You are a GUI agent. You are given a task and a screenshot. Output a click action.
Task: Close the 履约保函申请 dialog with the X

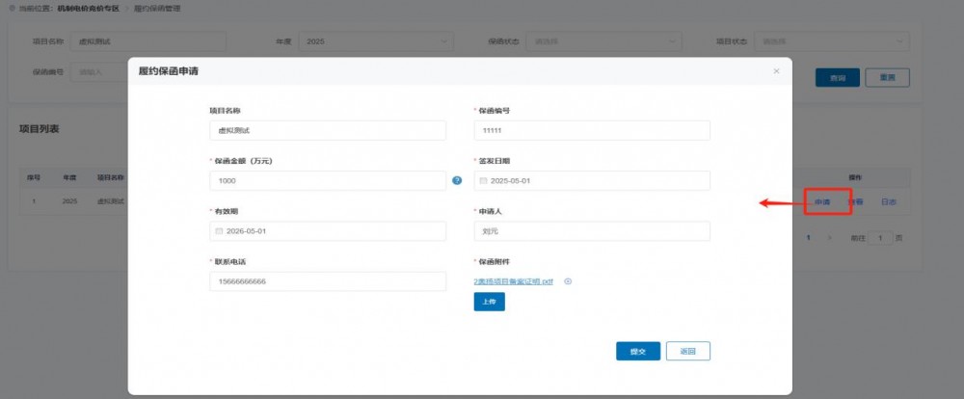point(776,71)
